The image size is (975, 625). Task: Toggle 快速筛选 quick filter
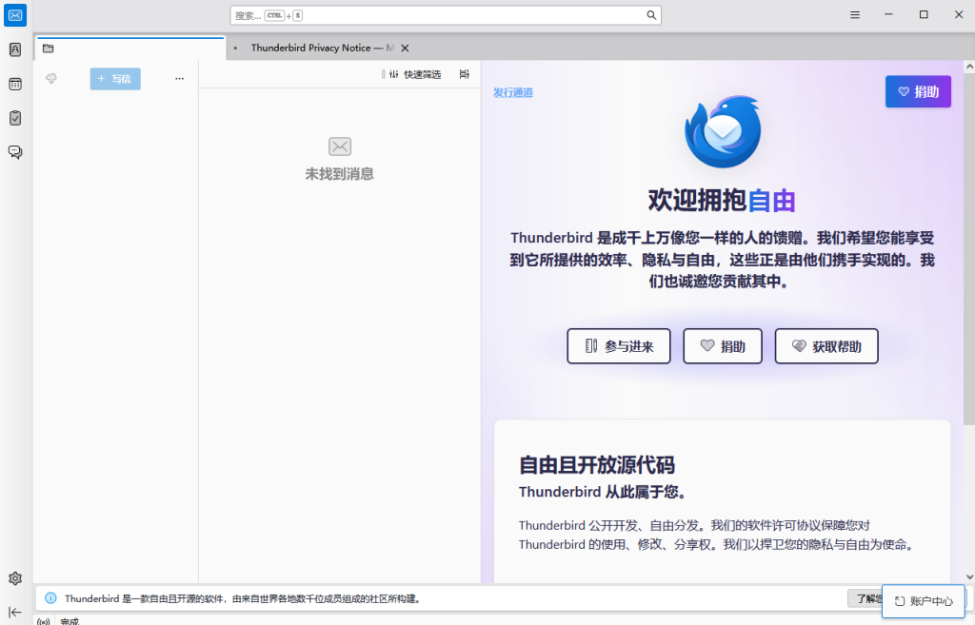411,74
